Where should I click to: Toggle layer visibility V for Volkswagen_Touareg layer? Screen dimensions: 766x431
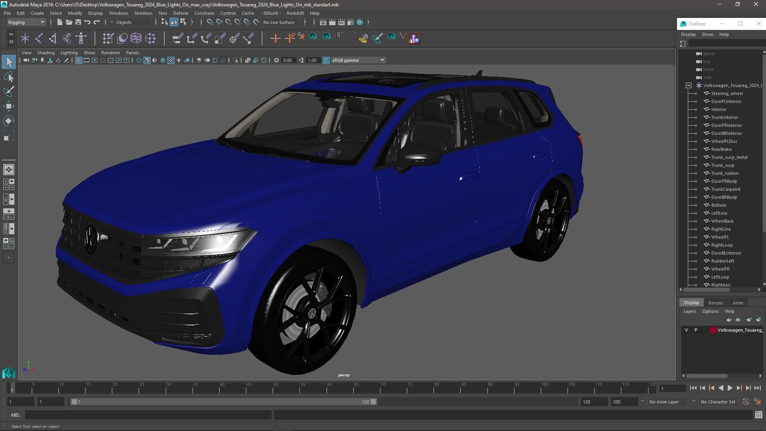(x=686, y=330)
